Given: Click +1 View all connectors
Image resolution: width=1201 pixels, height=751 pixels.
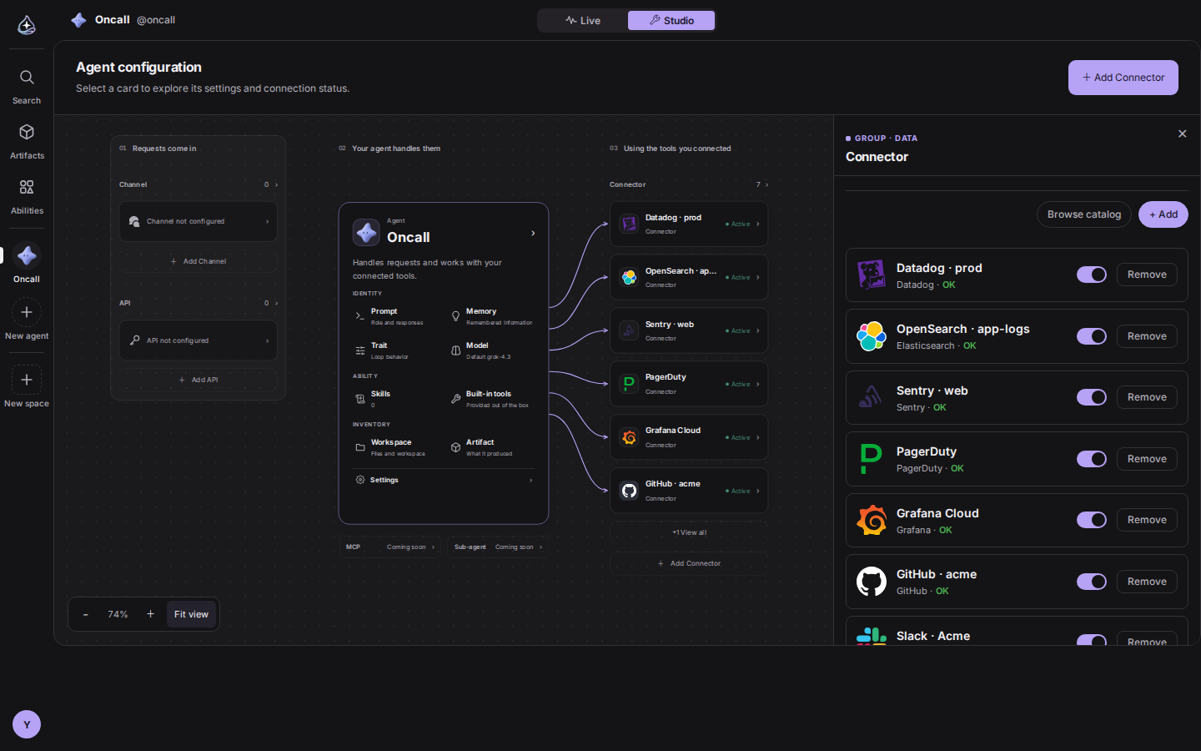Looking at the screenshot, I should point(689,532).
